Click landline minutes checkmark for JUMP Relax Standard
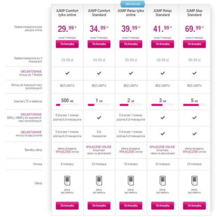Image resolution: width=221 pixels, height=217 pixels. pyautogui.click(x=163, y=134)
